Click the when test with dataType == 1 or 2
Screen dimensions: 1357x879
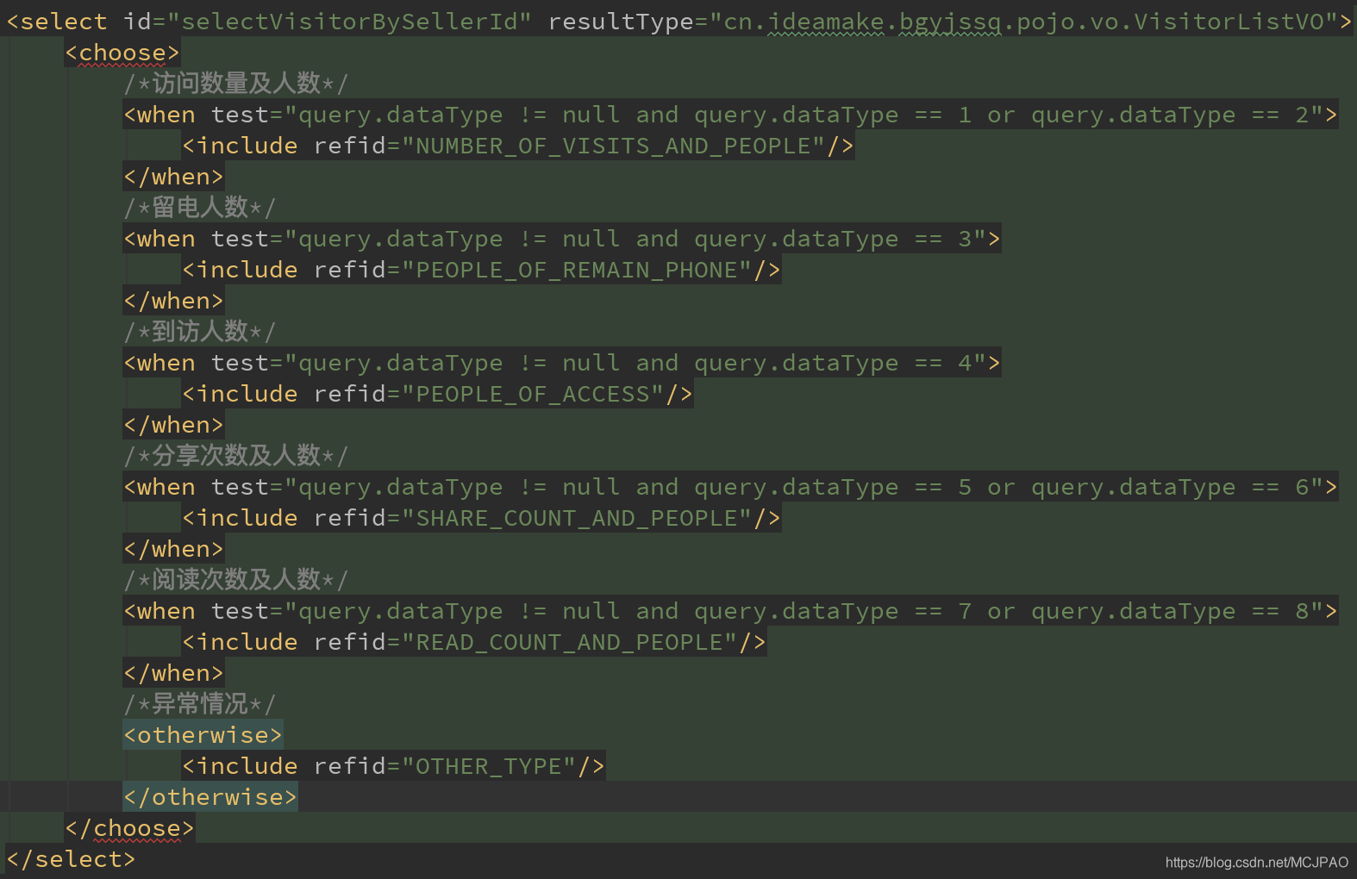tap(730, 115)
